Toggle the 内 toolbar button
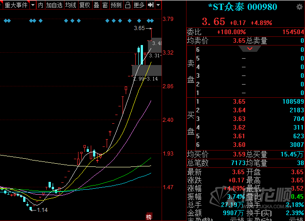This screenshot has width=305, height=221. pos(40,5)
